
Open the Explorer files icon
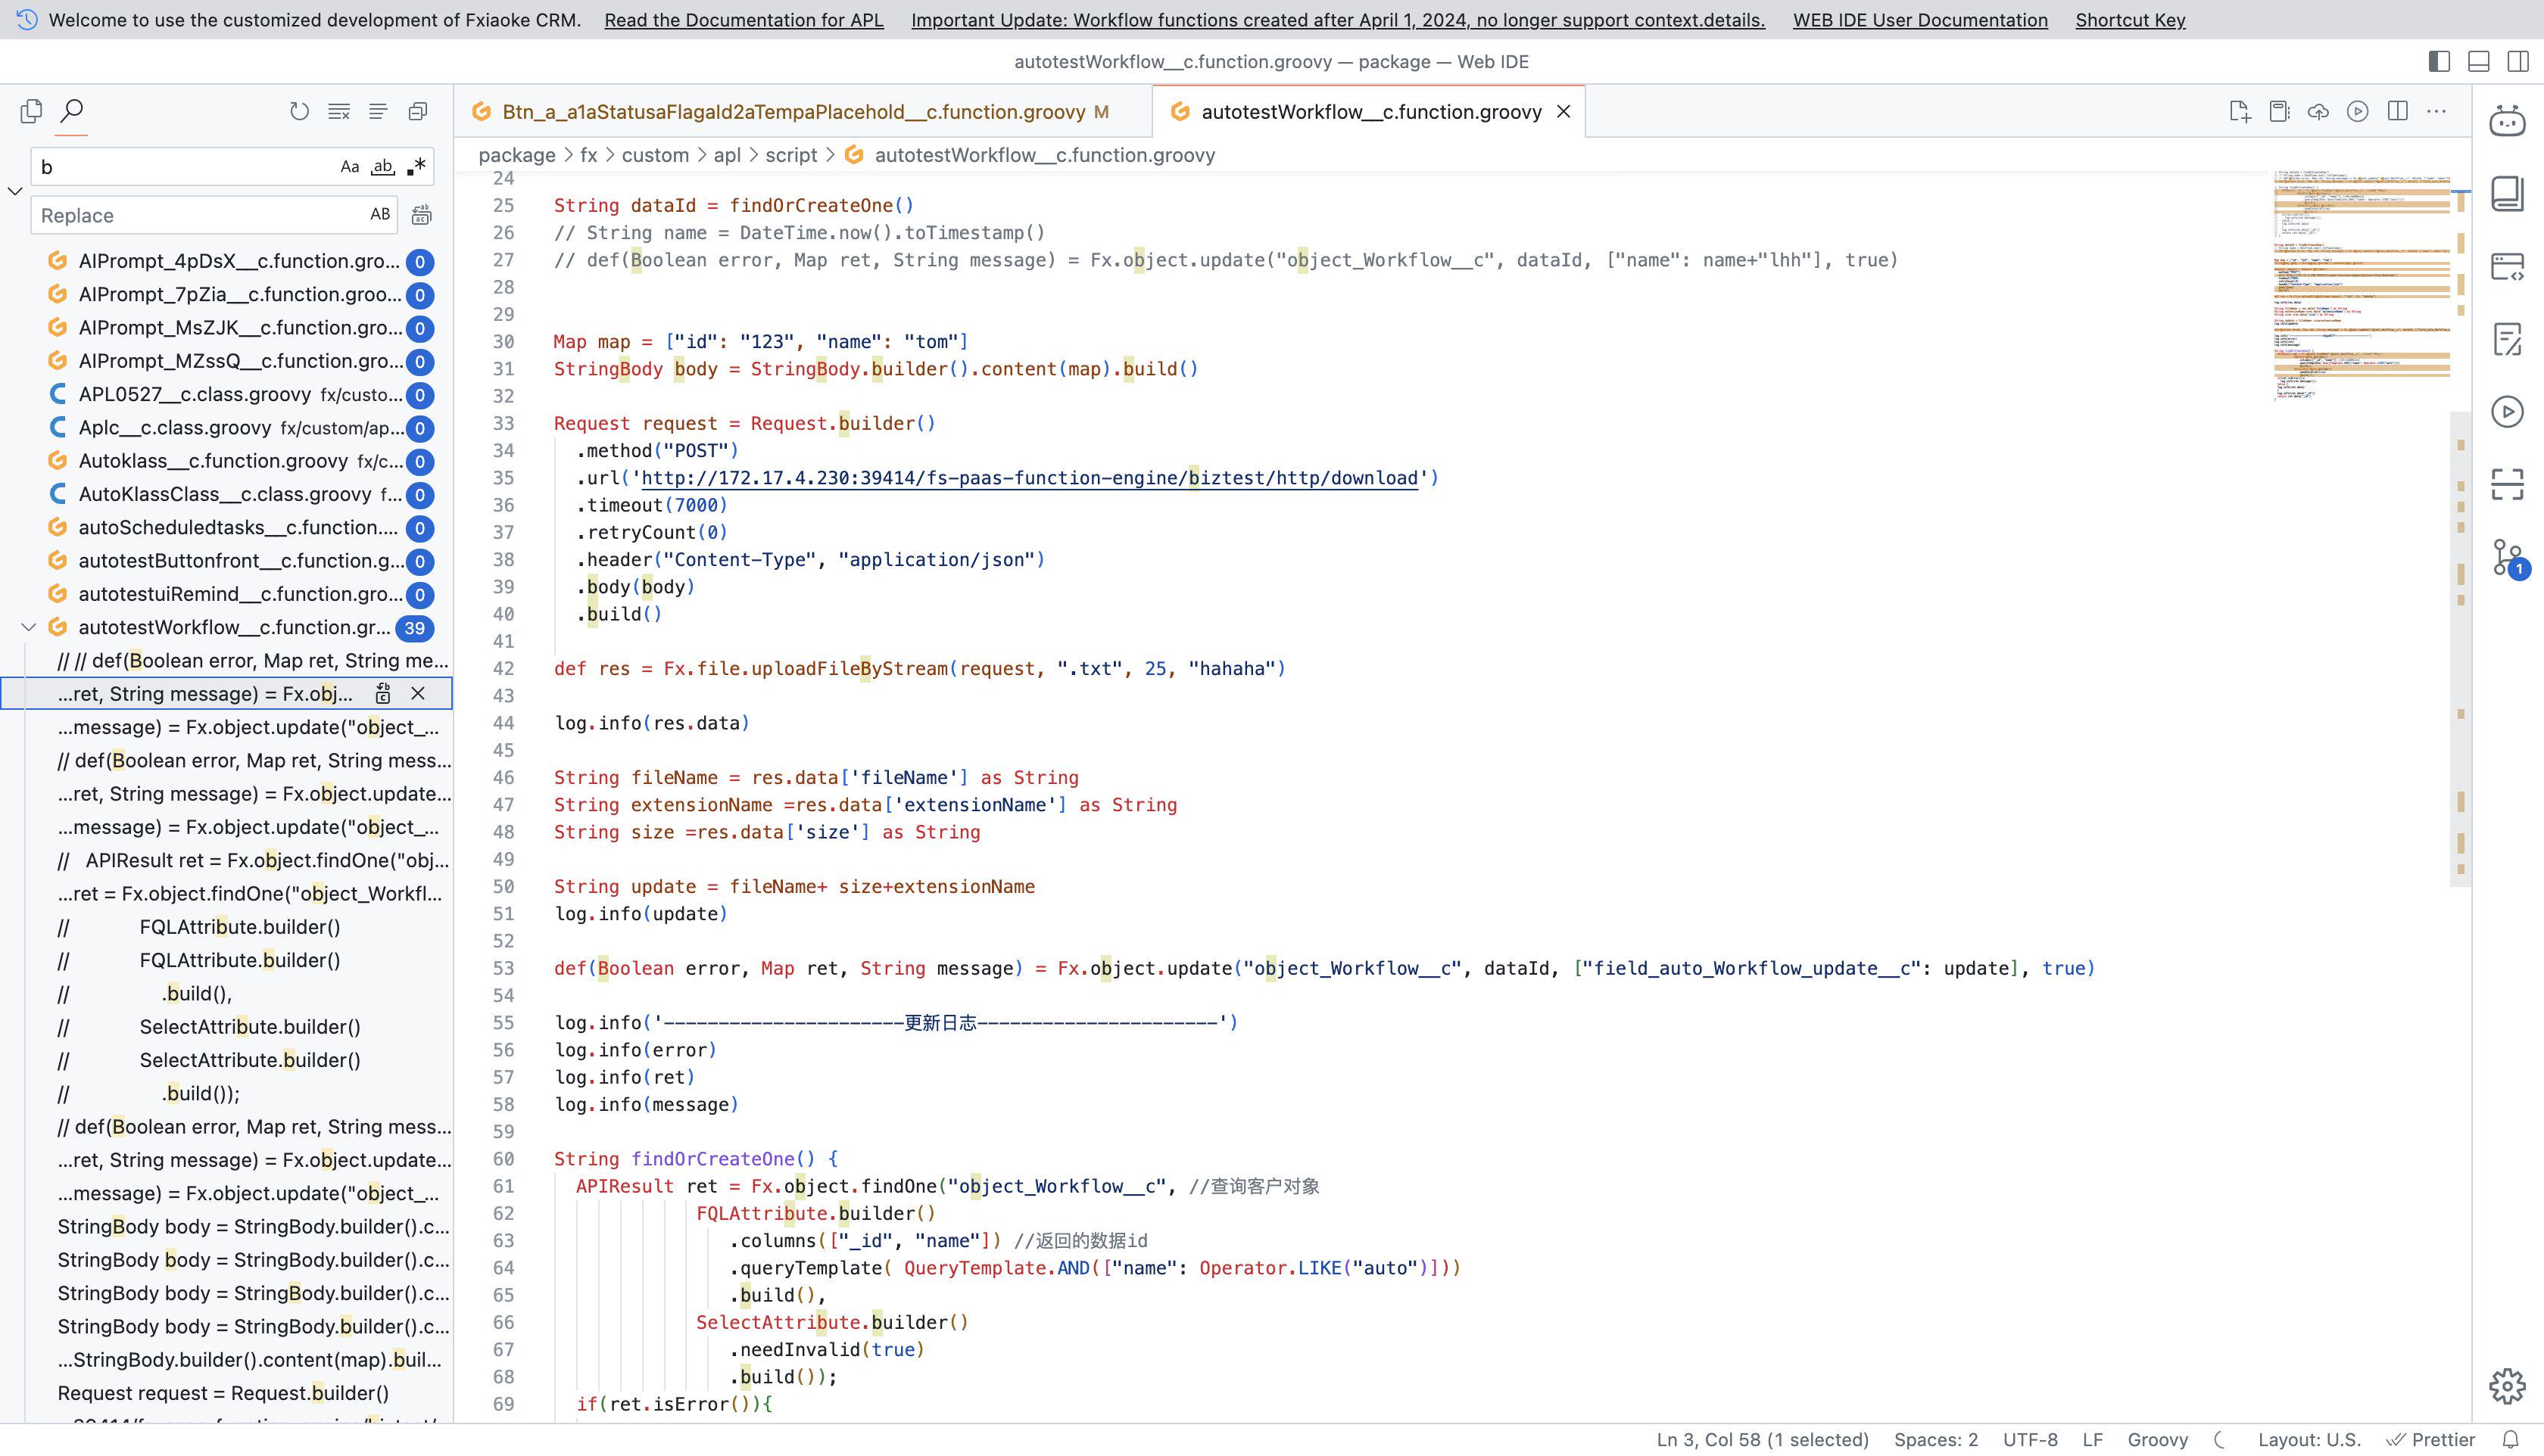click(31, 111)
